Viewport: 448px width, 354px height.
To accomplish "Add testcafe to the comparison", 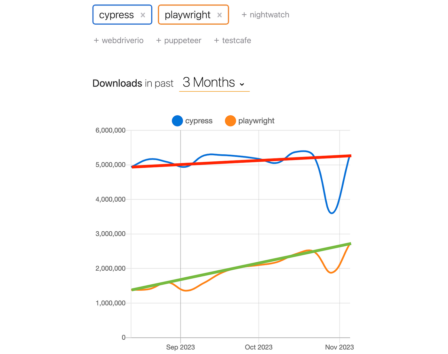I will pyautogui.click(x=232, y=41).
